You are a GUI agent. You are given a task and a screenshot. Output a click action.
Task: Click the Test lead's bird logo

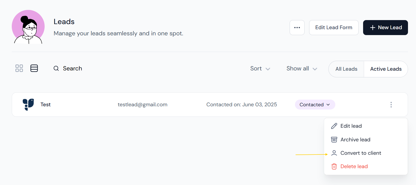click(x=28, y=105)
